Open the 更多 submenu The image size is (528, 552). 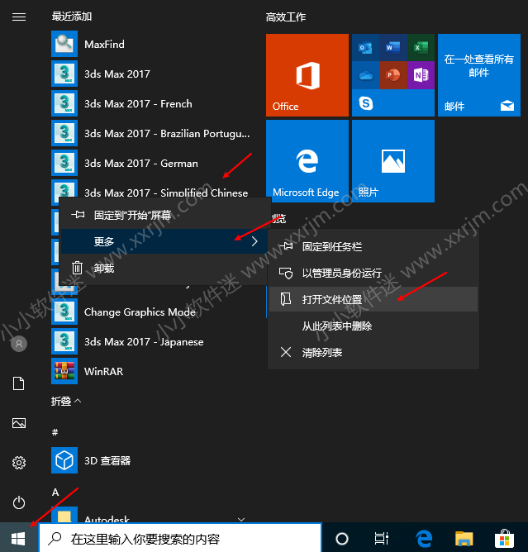pyautogui.click(x=165, y=241)
